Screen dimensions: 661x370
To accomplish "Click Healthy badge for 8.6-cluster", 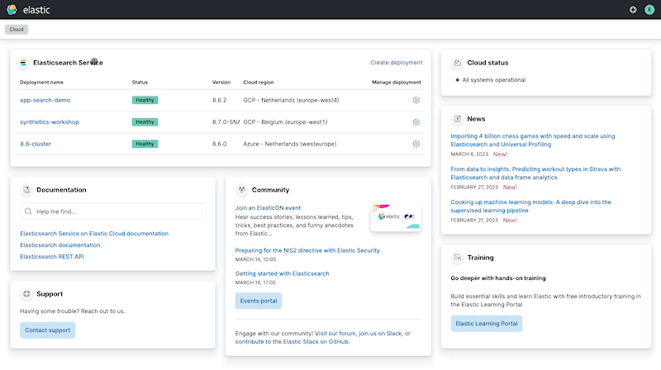I will pos(145,145).
